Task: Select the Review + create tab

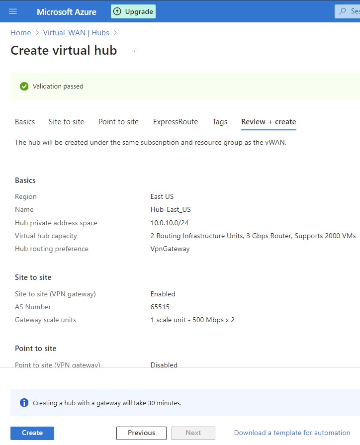Action: [269, 122]
